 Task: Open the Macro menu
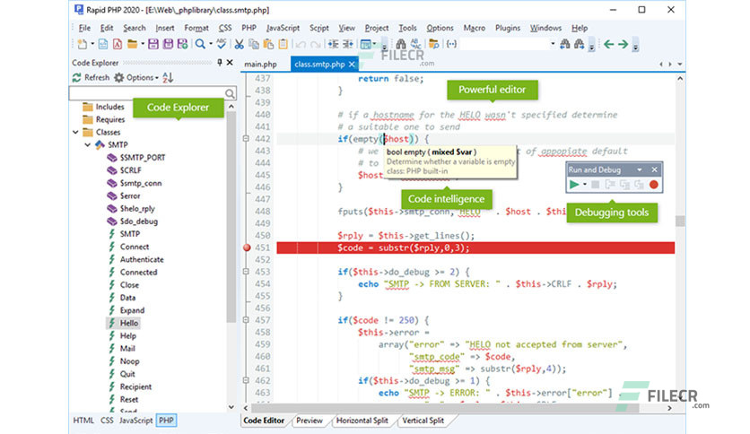click(x=474, y=28)
